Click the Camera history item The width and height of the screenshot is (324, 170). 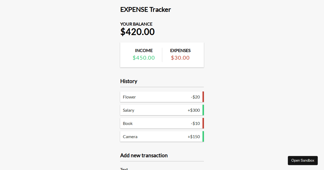pos(162,137)
